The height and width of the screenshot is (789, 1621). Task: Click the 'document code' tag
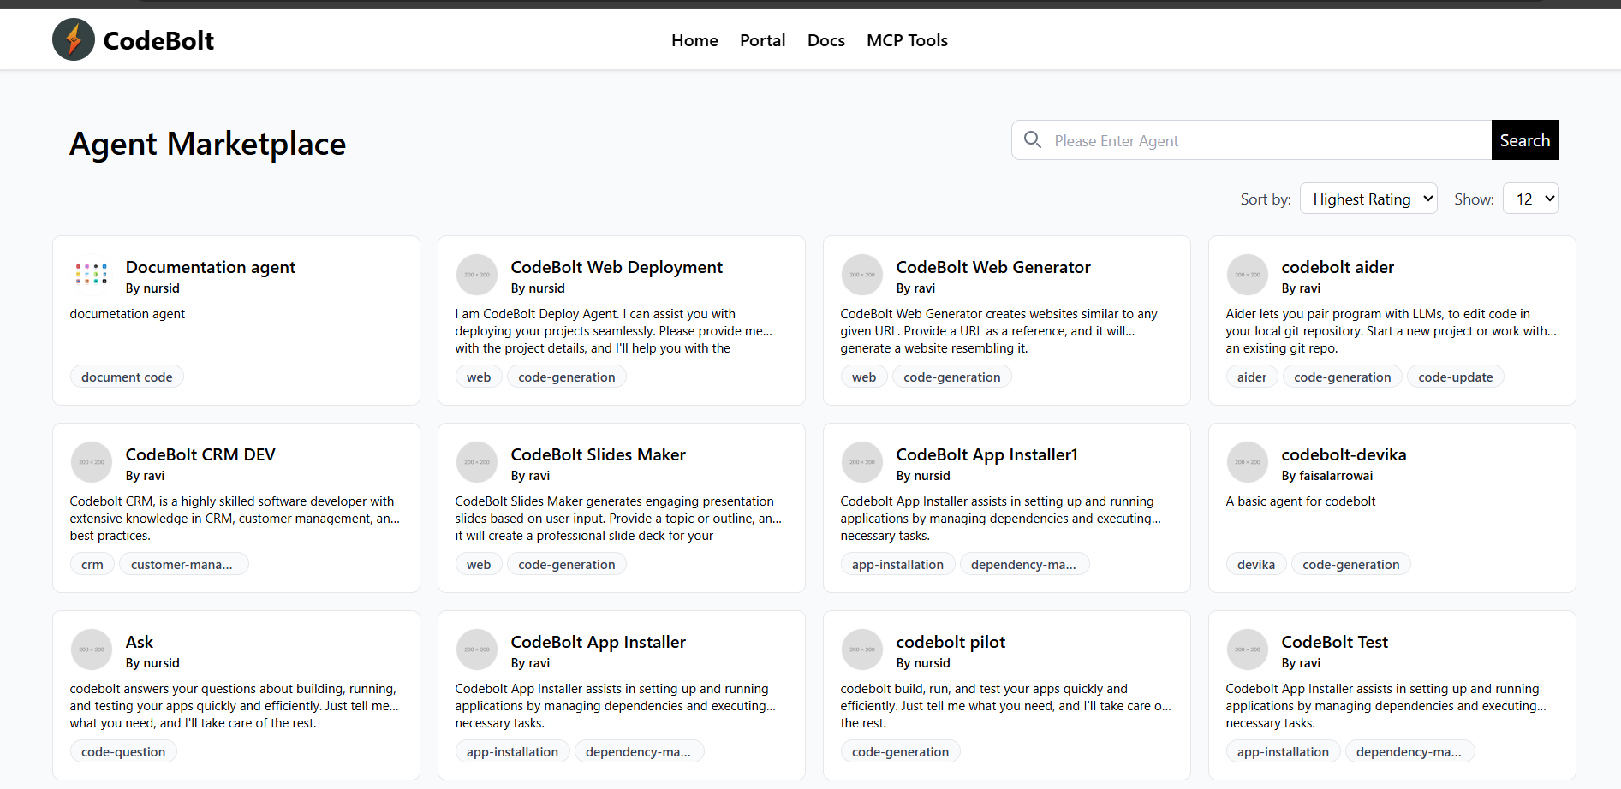click(127, 377)
